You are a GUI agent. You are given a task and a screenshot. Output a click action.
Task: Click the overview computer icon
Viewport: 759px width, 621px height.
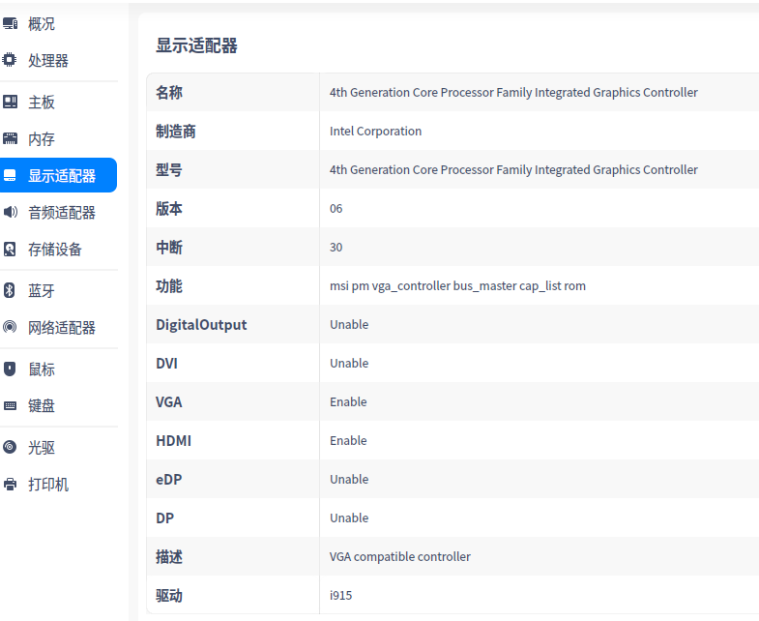[10, 23]
